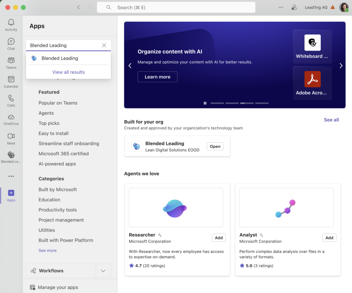Click See all for org apps
The width and height of the screenshot is (352, 293).
pos(331,120)
